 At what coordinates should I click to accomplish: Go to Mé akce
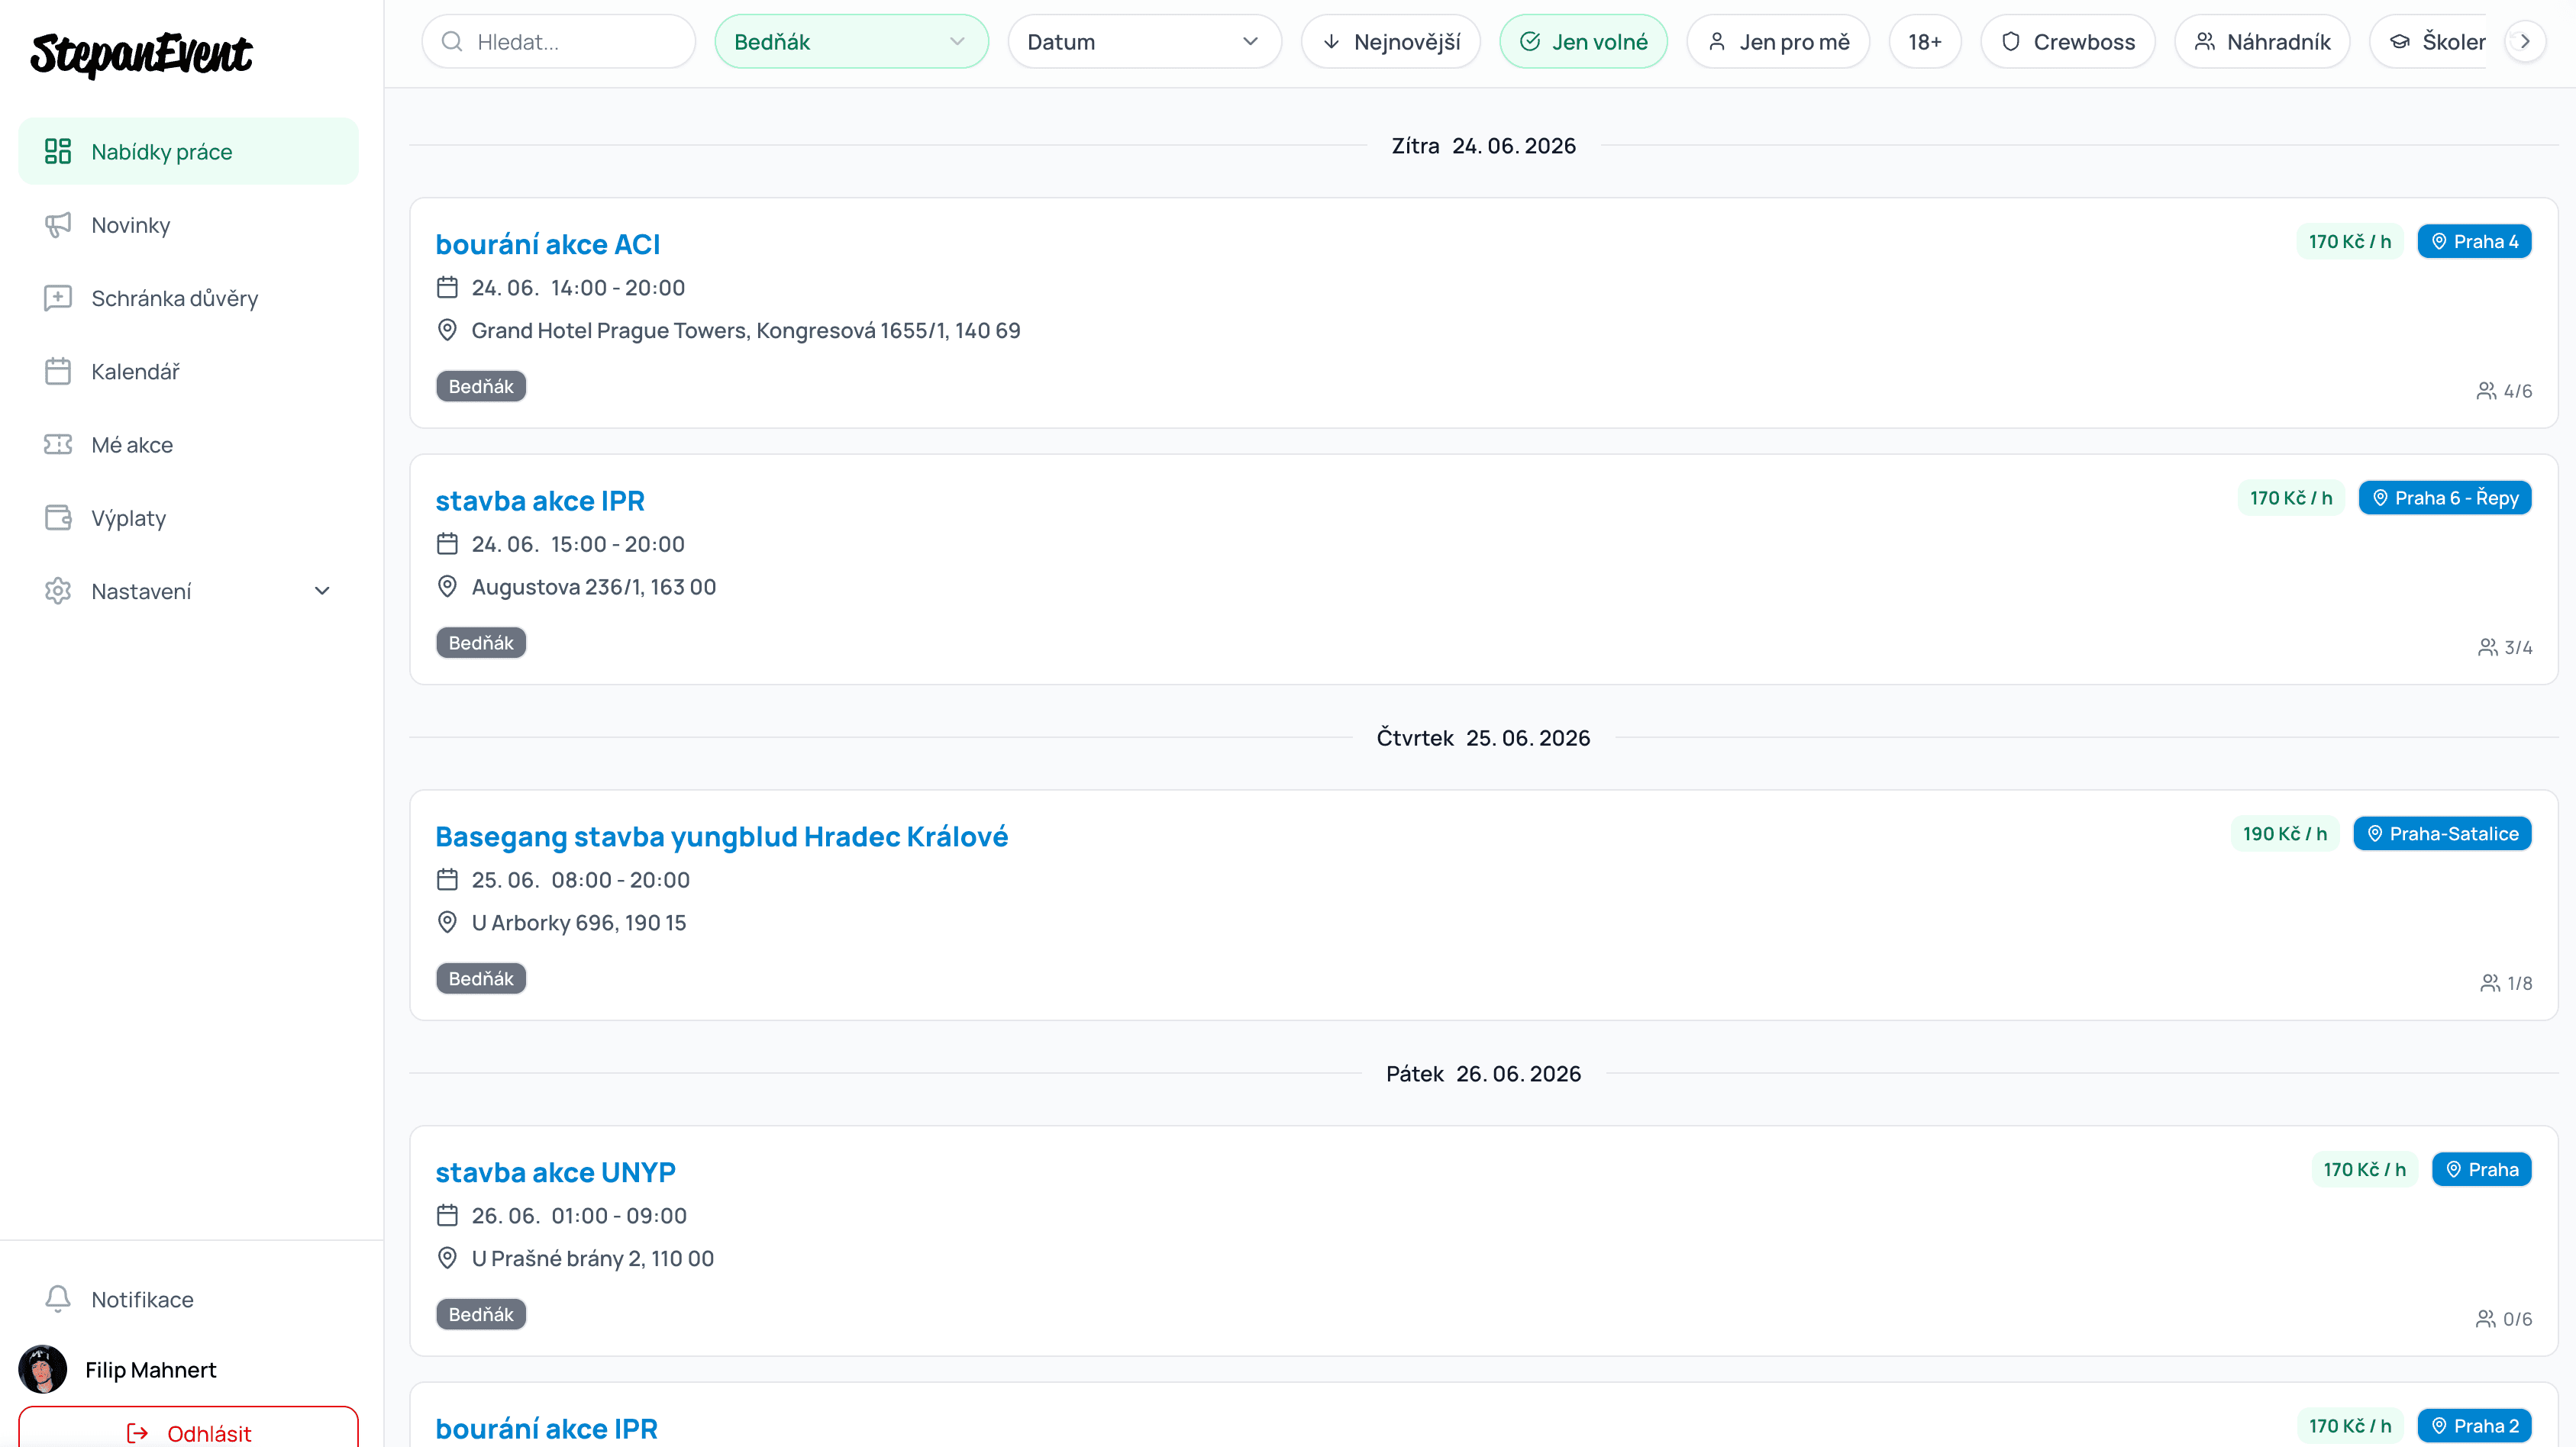pyautogui.click(x=188, y=445)
